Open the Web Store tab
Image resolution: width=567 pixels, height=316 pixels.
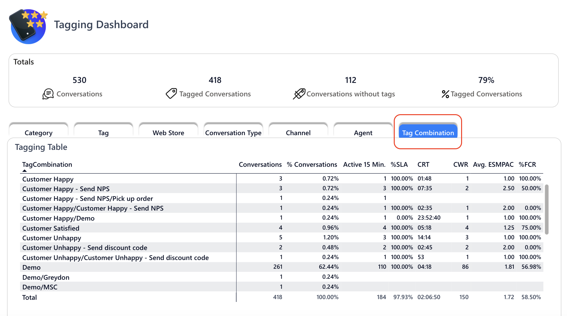[168, 133]
